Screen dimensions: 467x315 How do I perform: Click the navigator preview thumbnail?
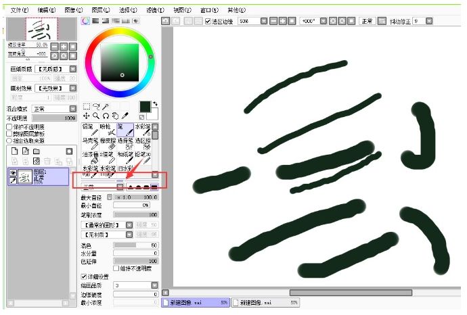pyautogui.click(x=42, y=29)
